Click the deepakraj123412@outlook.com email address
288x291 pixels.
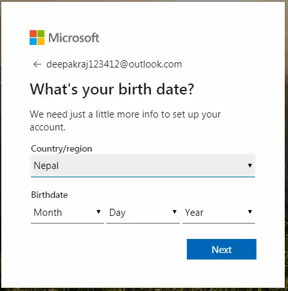[114, 64]
